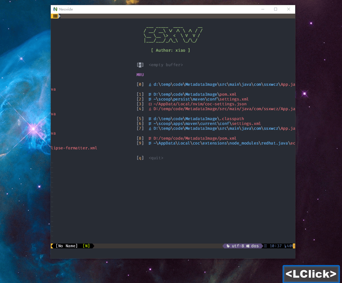Click the yellow grid tabline icon

tap(55, 16)
